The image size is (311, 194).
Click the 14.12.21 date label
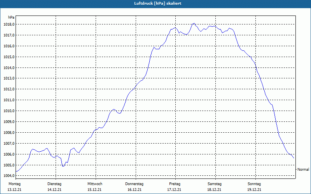(54, 190)
